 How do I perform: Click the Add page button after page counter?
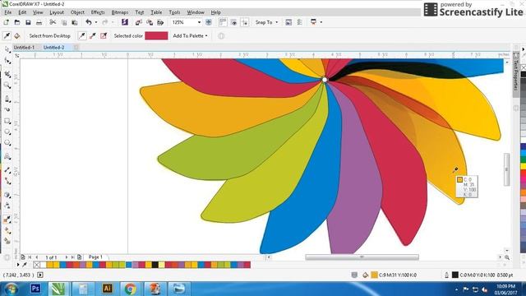tap(79, 257)
